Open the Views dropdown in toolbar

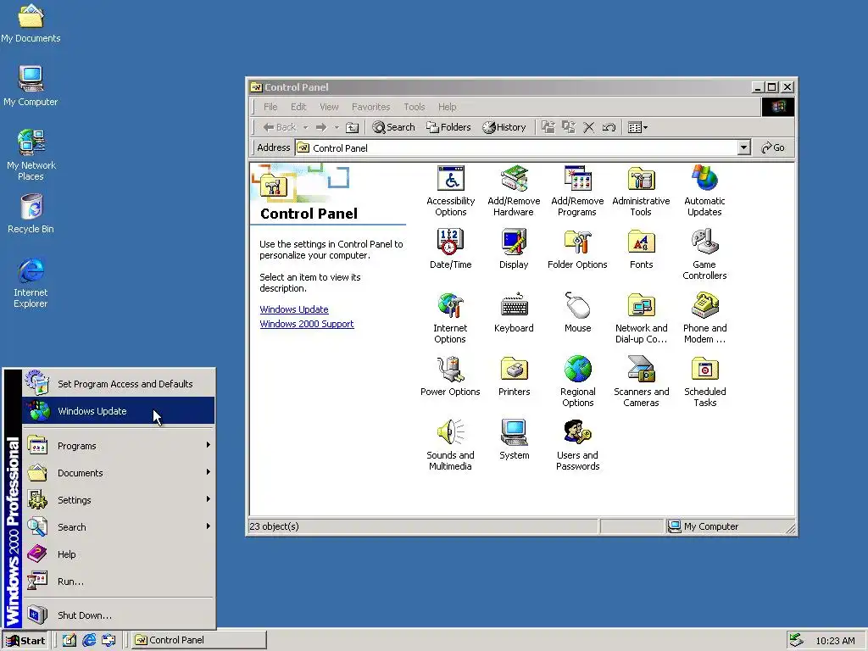(637, 127)
